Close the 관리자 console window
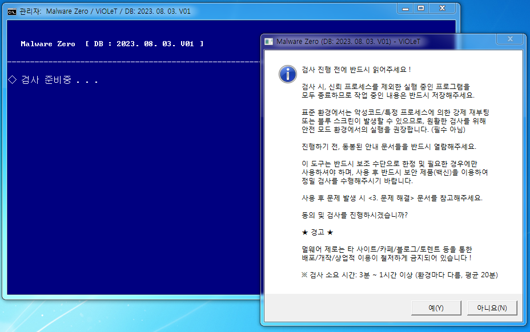 (442, 9)
